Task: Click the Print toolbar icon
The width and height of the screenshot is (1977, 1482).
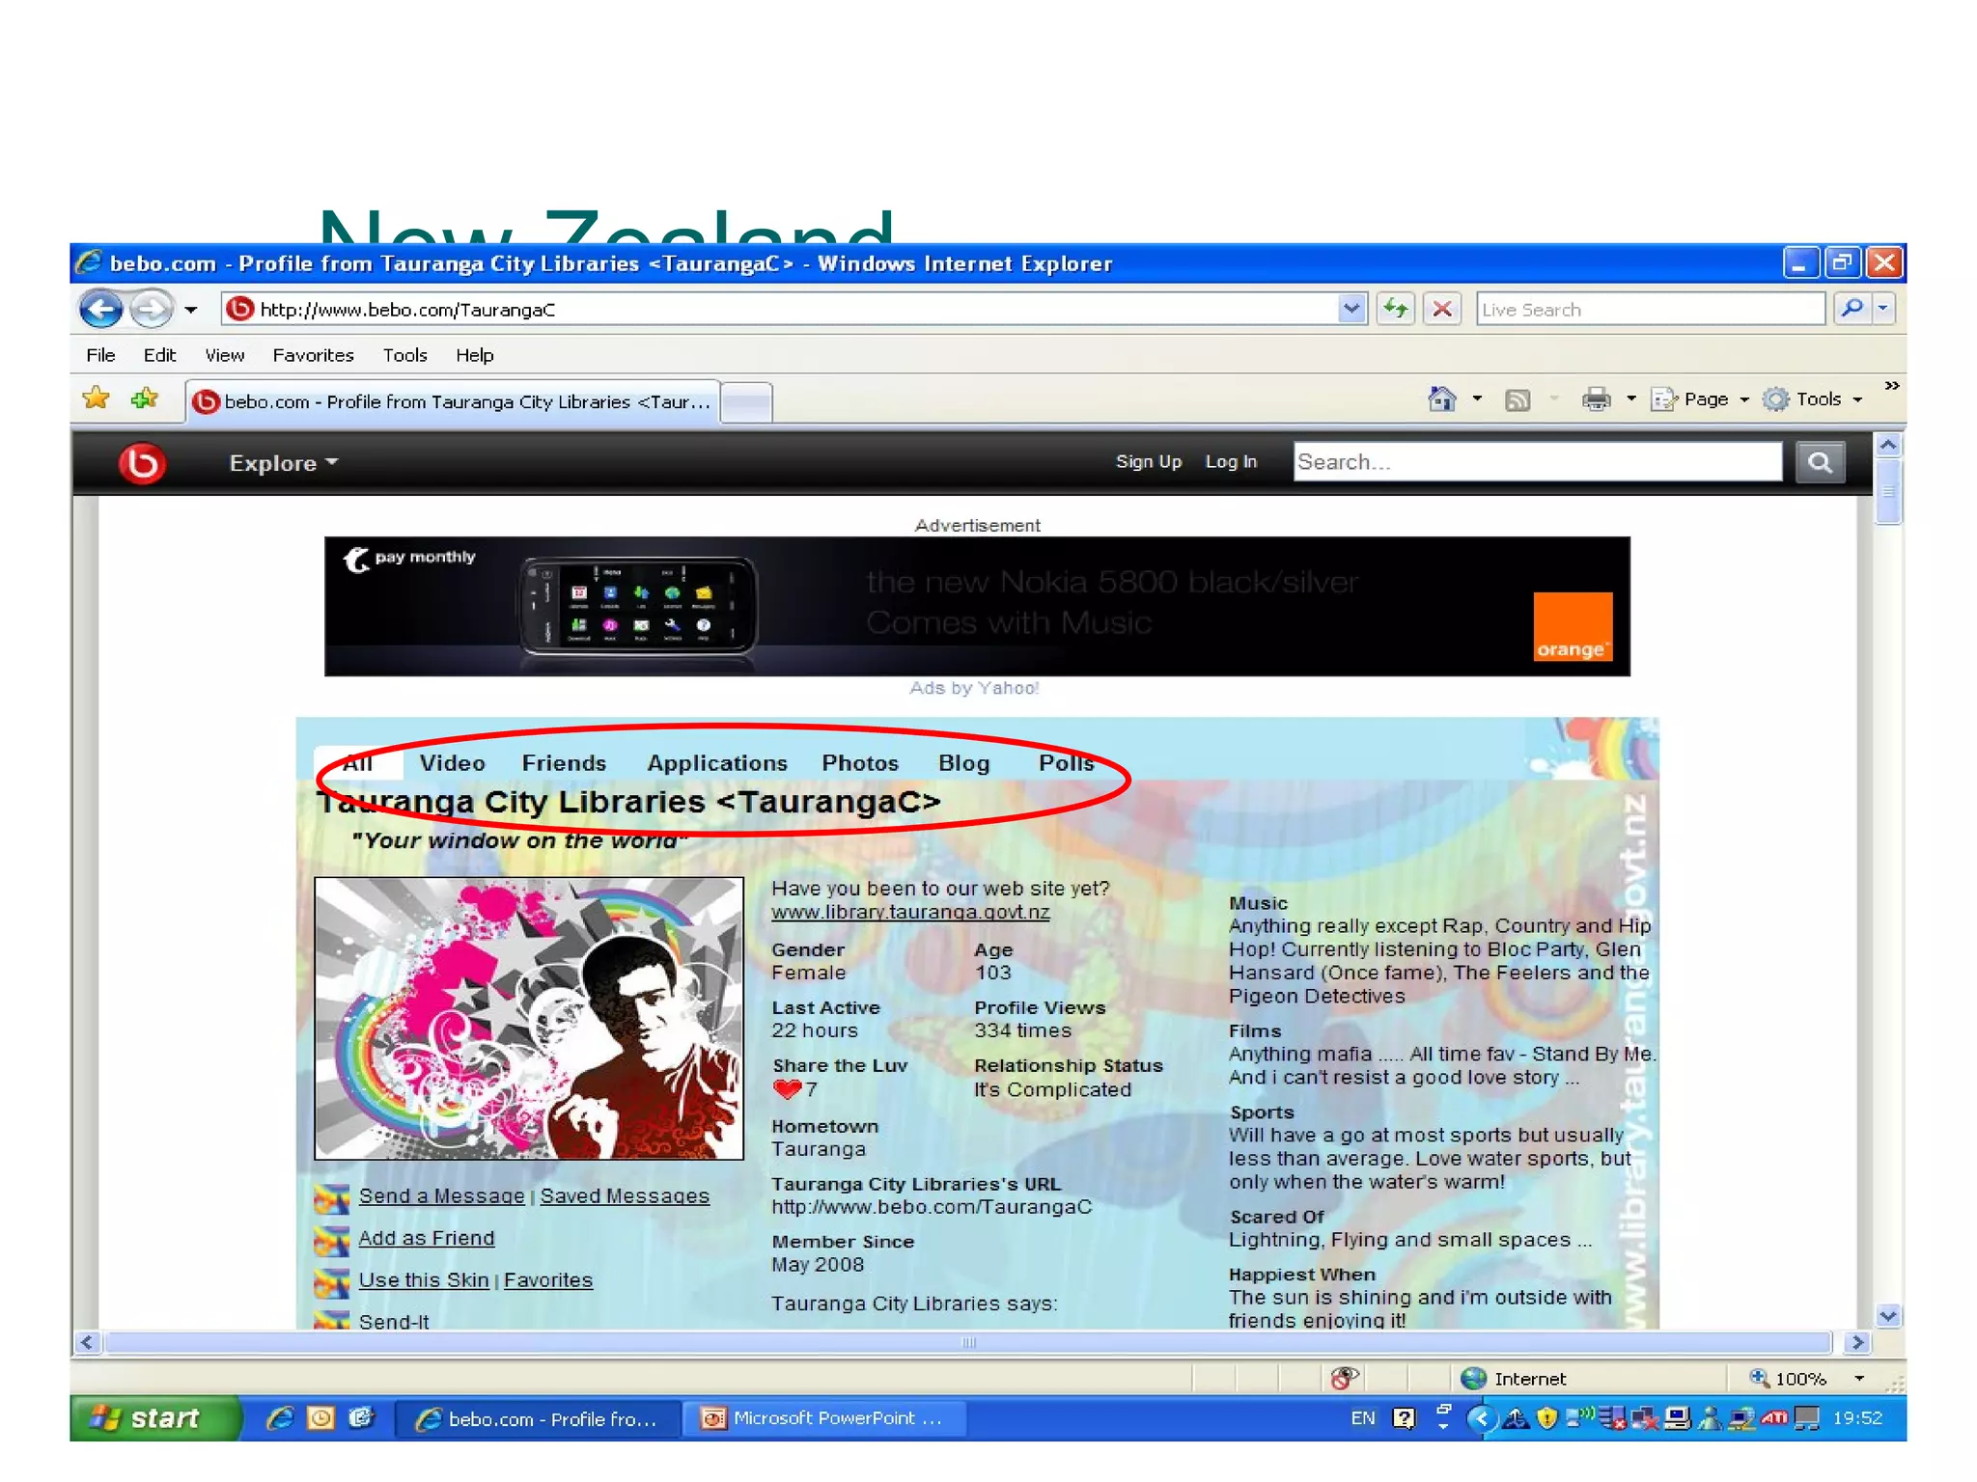Action: coord(1596,398)
